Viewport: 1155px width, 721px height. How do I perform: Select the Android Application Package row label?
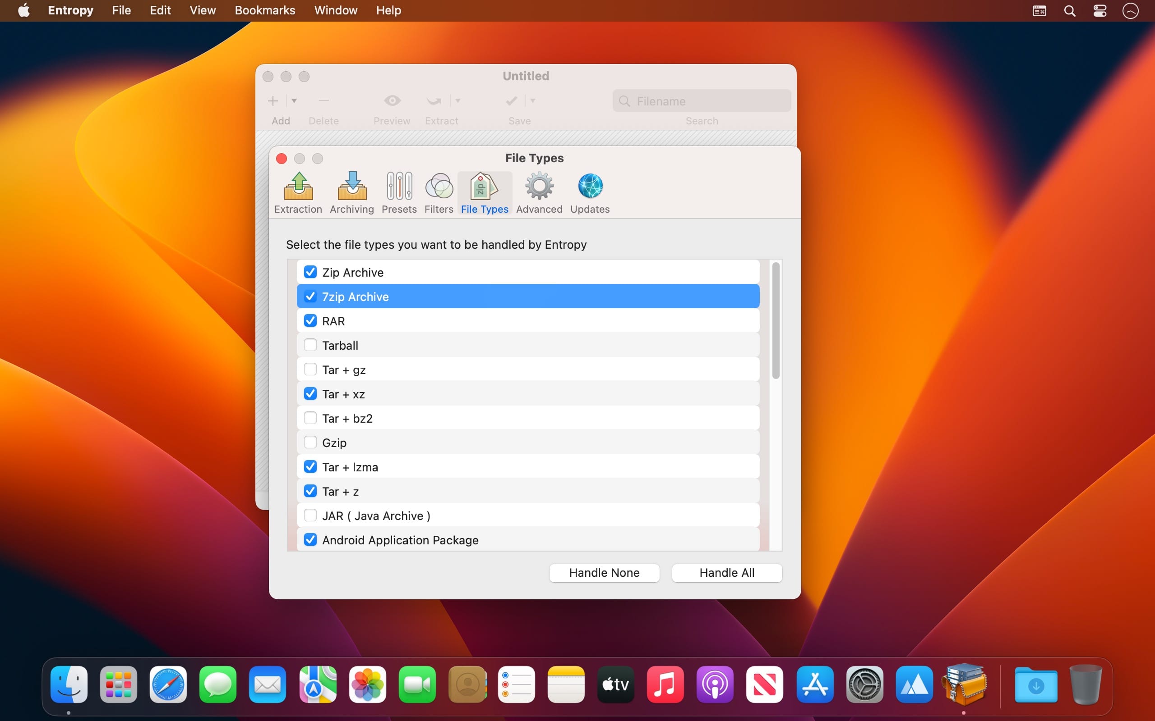400,540
